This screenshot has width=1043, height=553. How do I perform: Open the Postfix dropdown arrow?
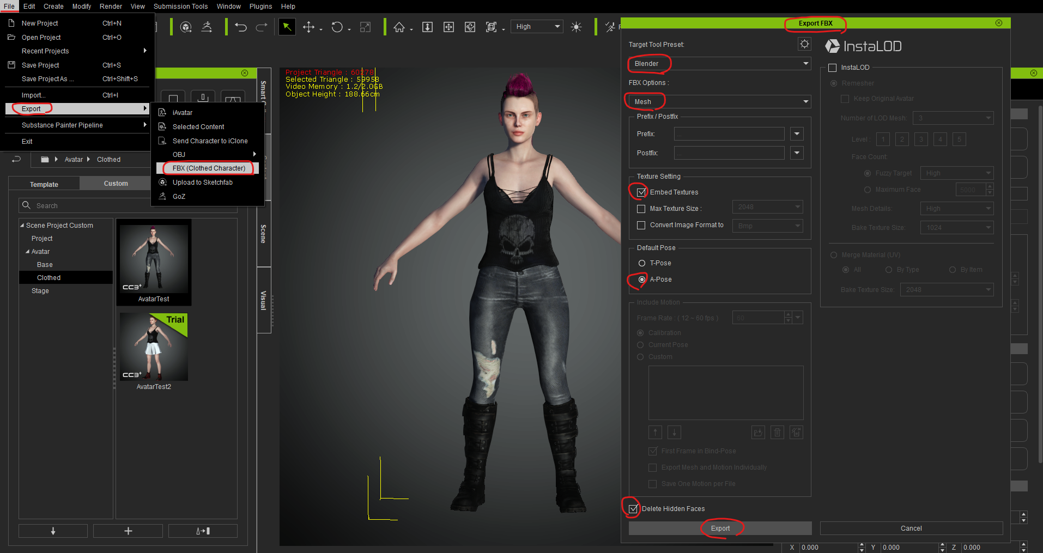(797, 153)
